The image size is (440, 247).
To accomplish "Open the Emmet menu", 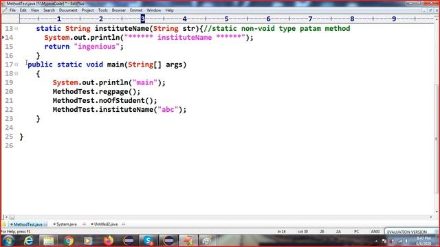I will [x=136, y=10].
